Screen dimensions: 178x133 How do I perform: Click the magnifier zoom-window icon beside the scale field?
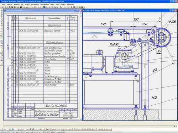tap(61, 7)
